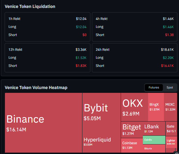
Task: Switch heatmap to the Spot tab
Action: pos(170,87)
